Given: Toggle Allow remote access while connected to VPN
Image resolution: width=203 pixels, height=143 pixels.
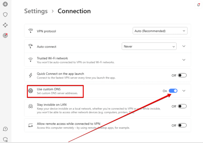Looking at the screenshot, I should (x=182, y=125).
